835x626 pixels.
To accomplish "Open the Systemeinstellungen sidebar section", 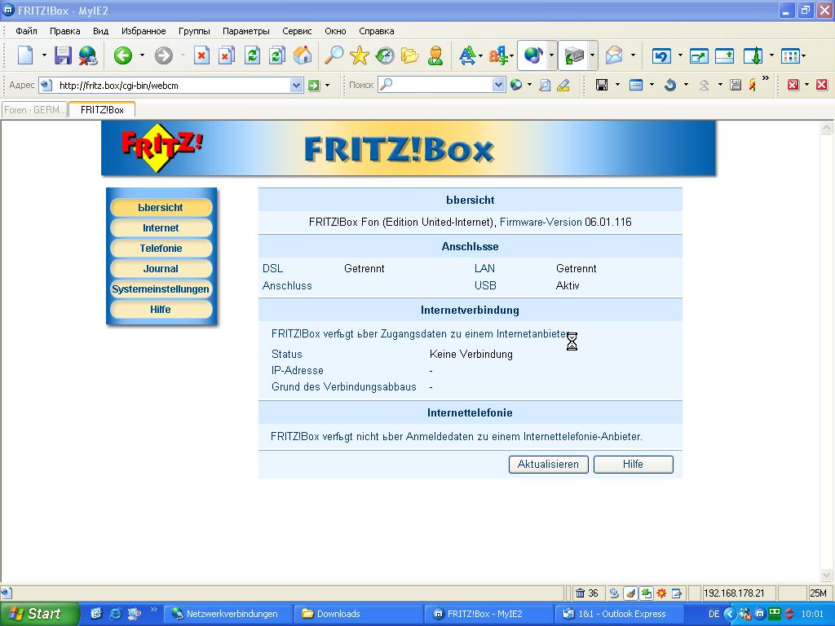I will (161, 289).
